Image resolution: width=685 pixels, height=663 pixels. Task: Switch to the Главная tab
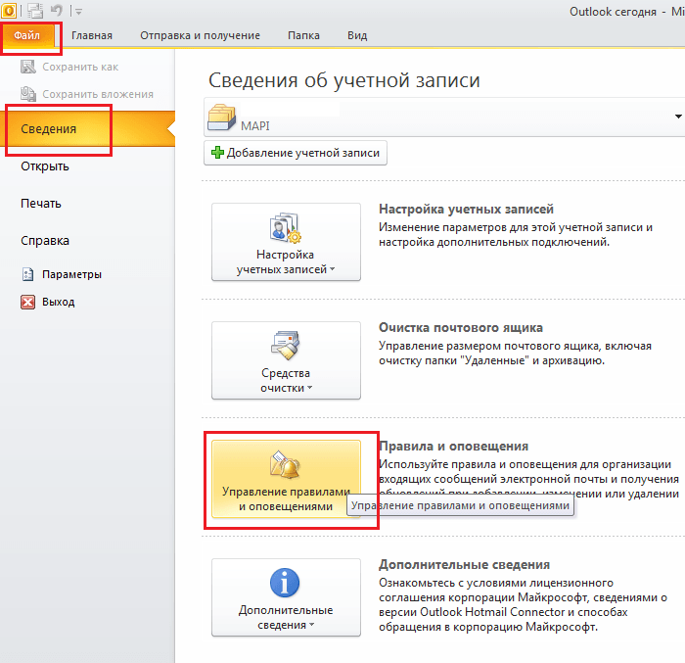coord(92,35)
